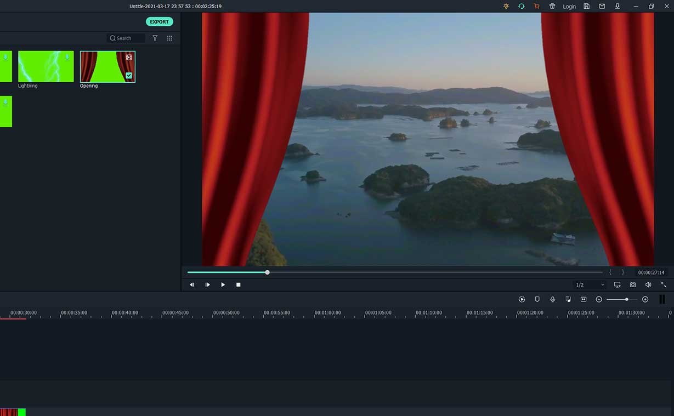
Task: Open the media filter funnel icon
Action: point(155,38)
